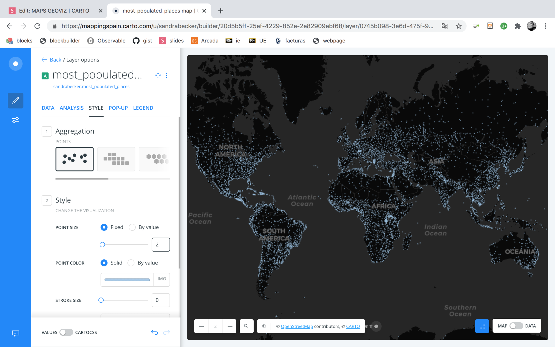
Task: Open the settings sliders icon in sidebar
Action: (x=15, y=120)
